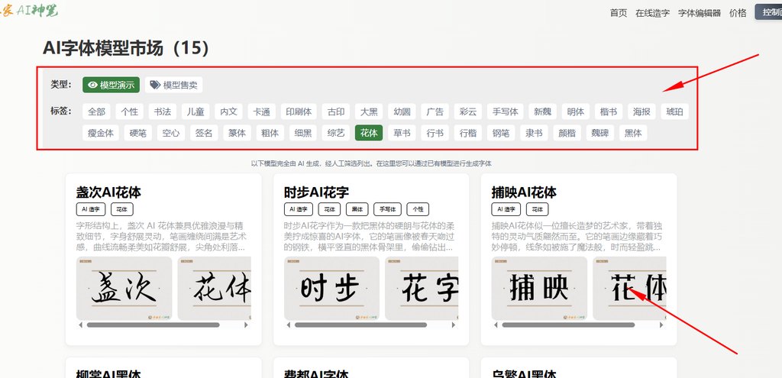Pick the 篆体 tag
The image size is (782, 378).
point(237,133)
